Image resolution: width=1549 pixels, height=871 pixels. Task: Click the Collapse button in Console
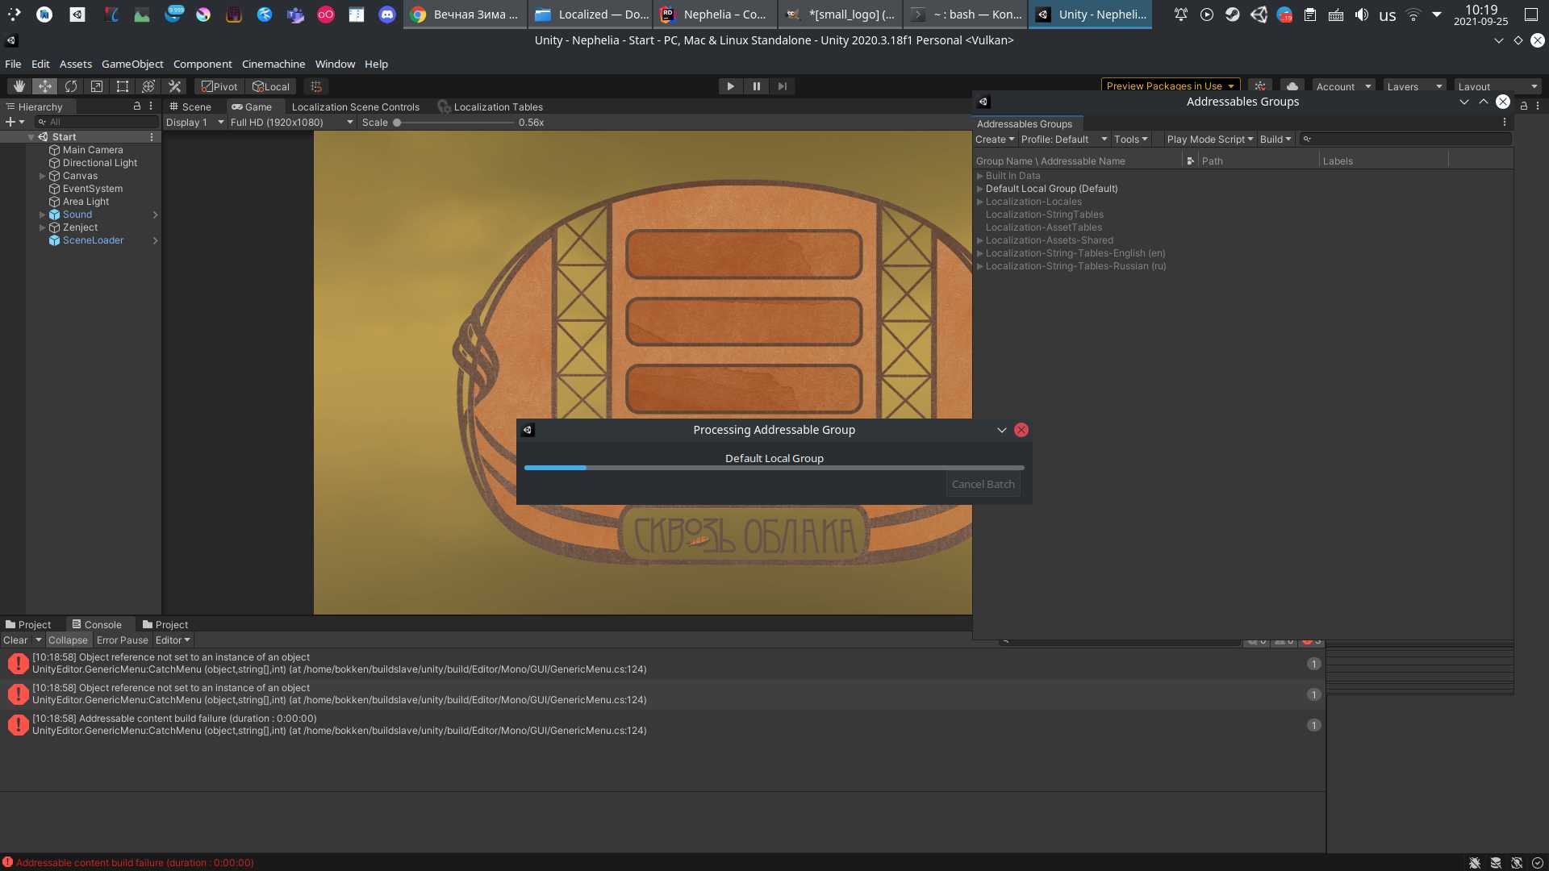pyautogui.click(x=68, y=640)
